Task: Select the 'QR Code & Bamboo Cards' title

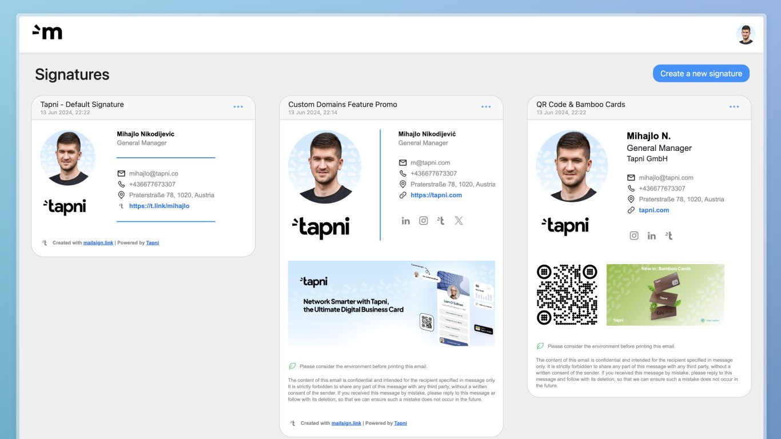Action: 581,105
